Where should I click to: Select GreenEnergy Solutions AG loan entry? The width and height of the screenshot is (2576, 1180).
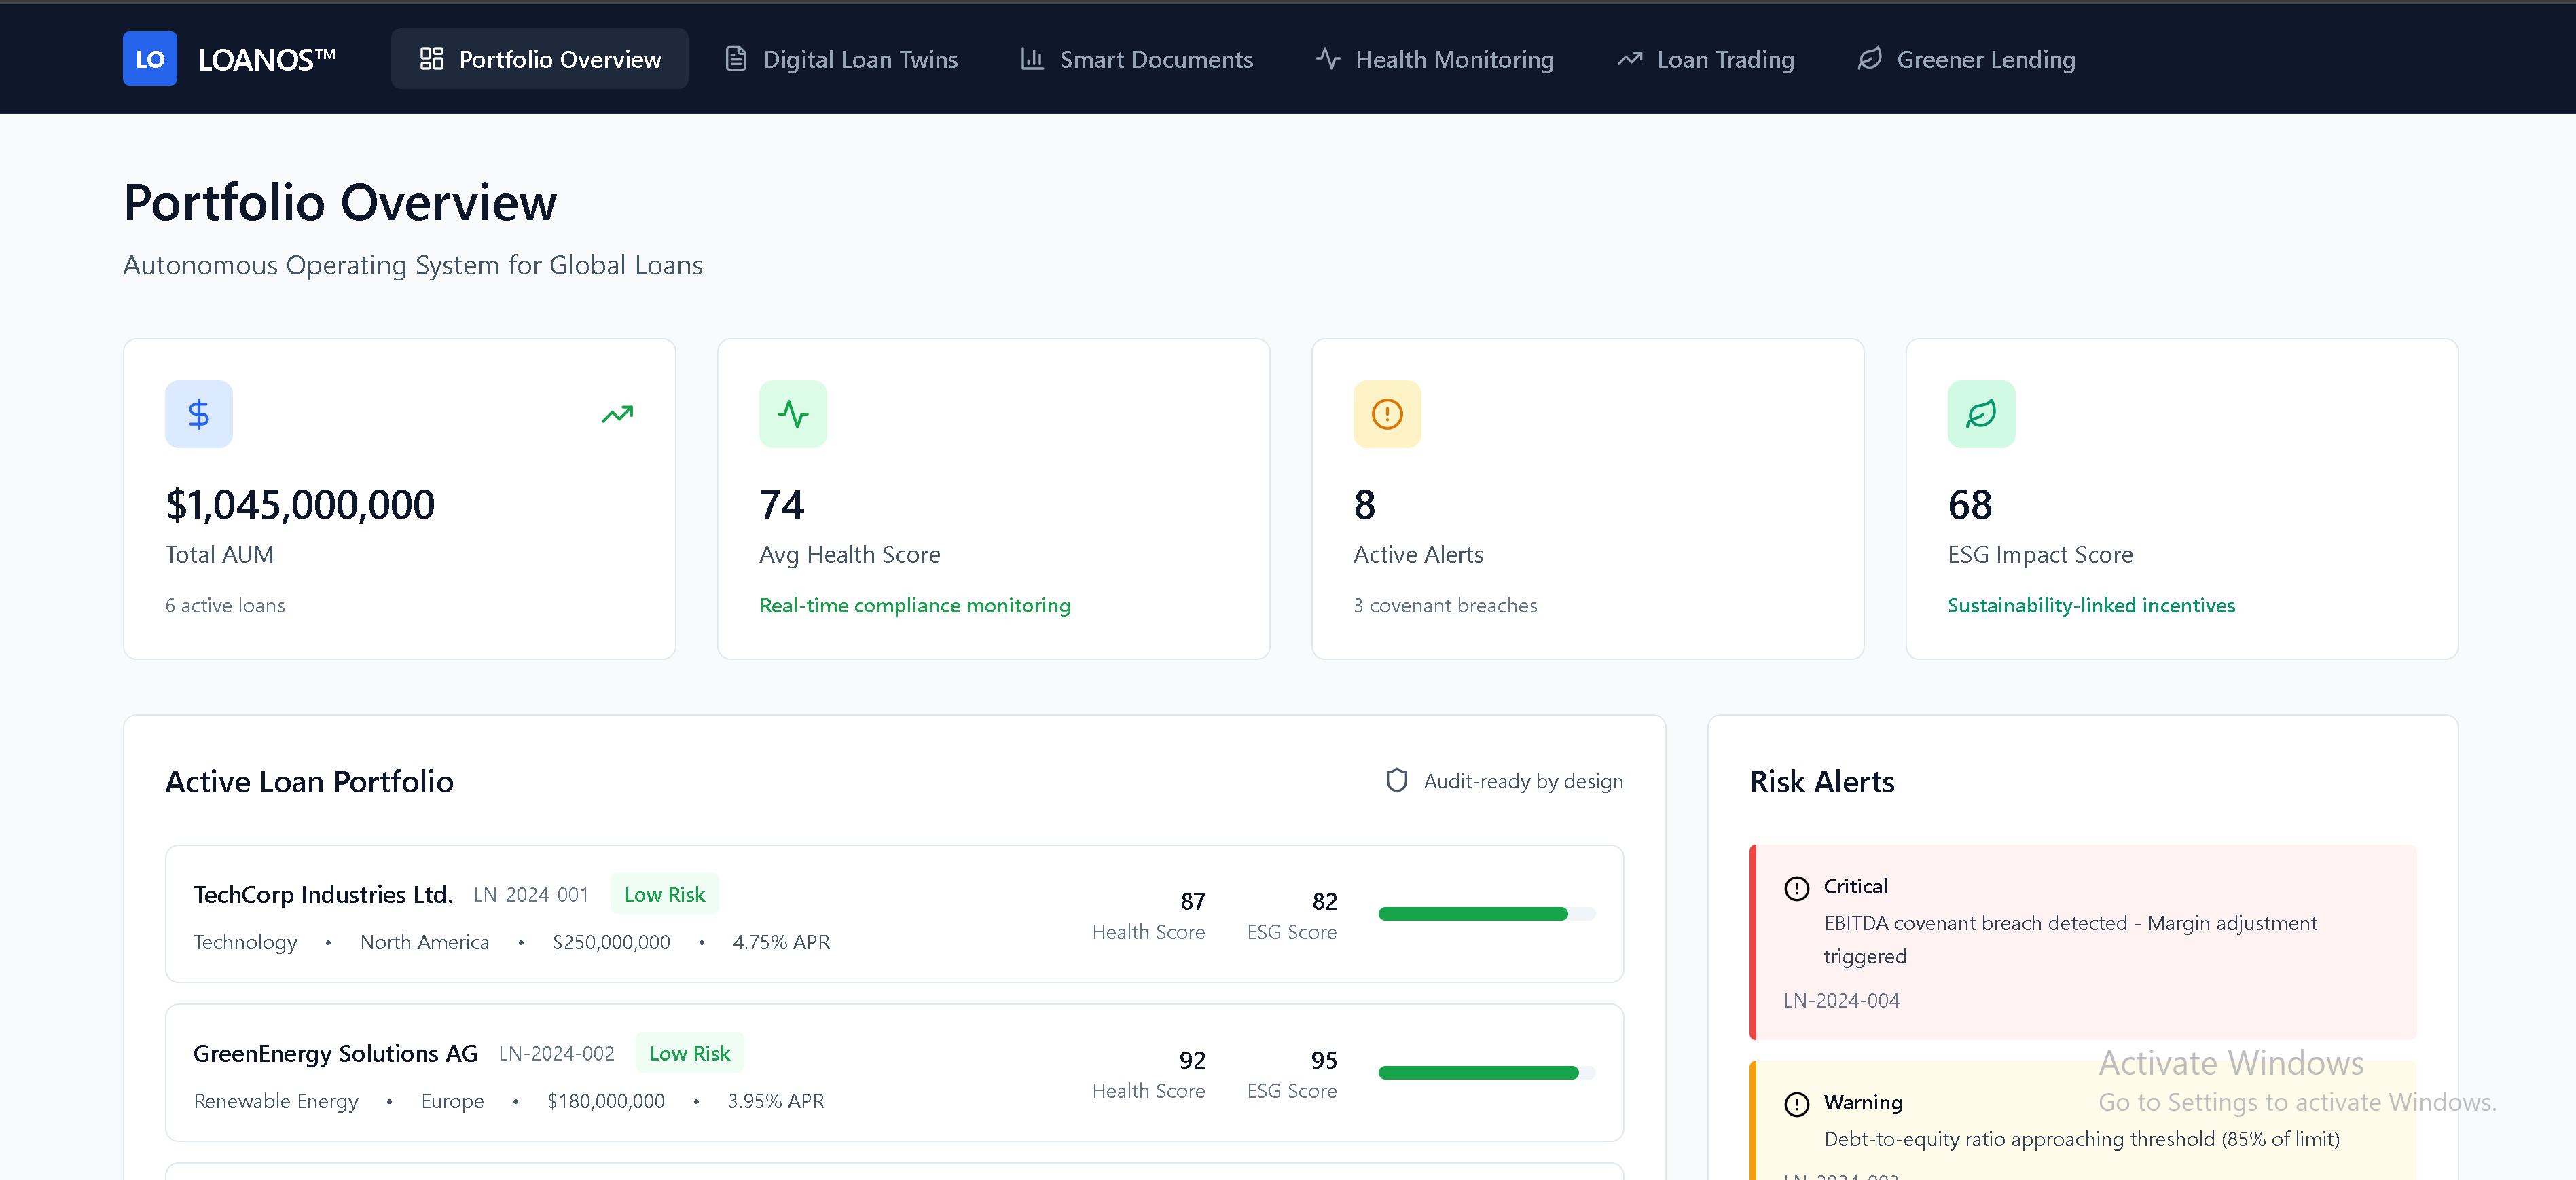coord(335,1054)
